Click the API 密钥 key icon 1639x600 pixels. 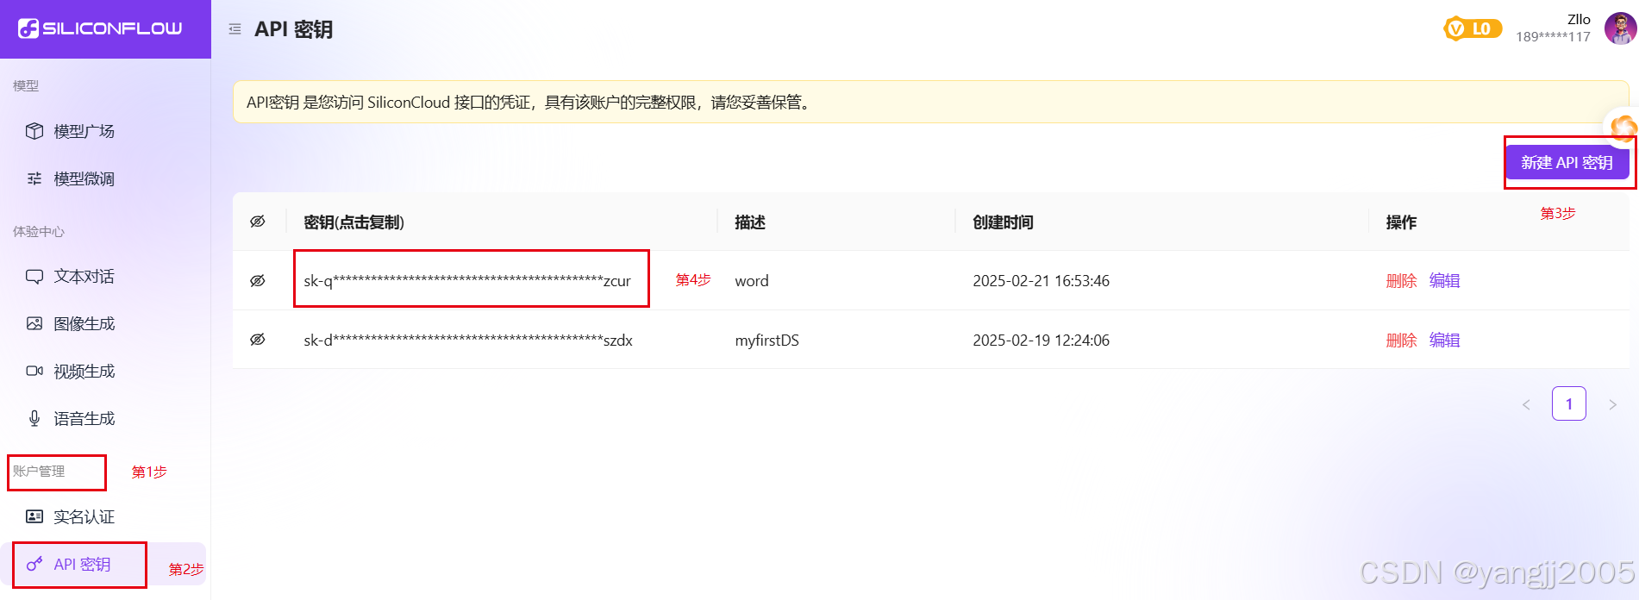tap(34, 565)
